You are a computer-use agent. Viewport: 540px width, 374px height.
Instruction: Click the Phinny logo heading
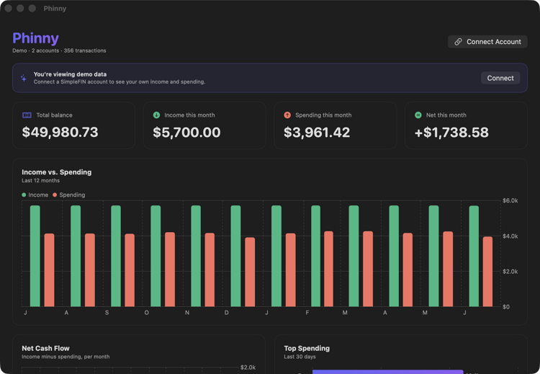coord(35,38)
